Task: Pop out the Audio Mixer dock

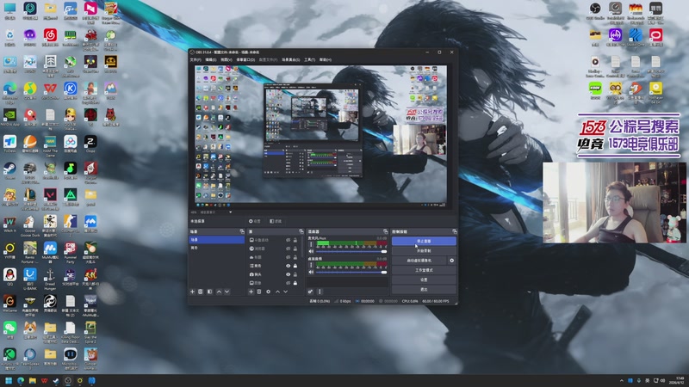Action: click(385, 231)
